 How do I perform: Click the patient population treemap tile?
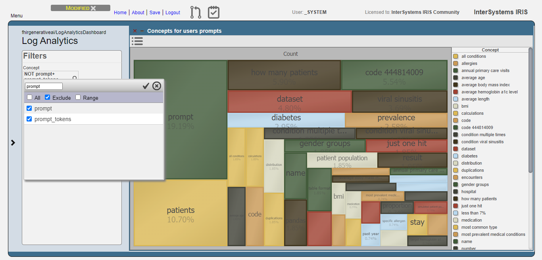pyautogui.click(x=342, y=160)
